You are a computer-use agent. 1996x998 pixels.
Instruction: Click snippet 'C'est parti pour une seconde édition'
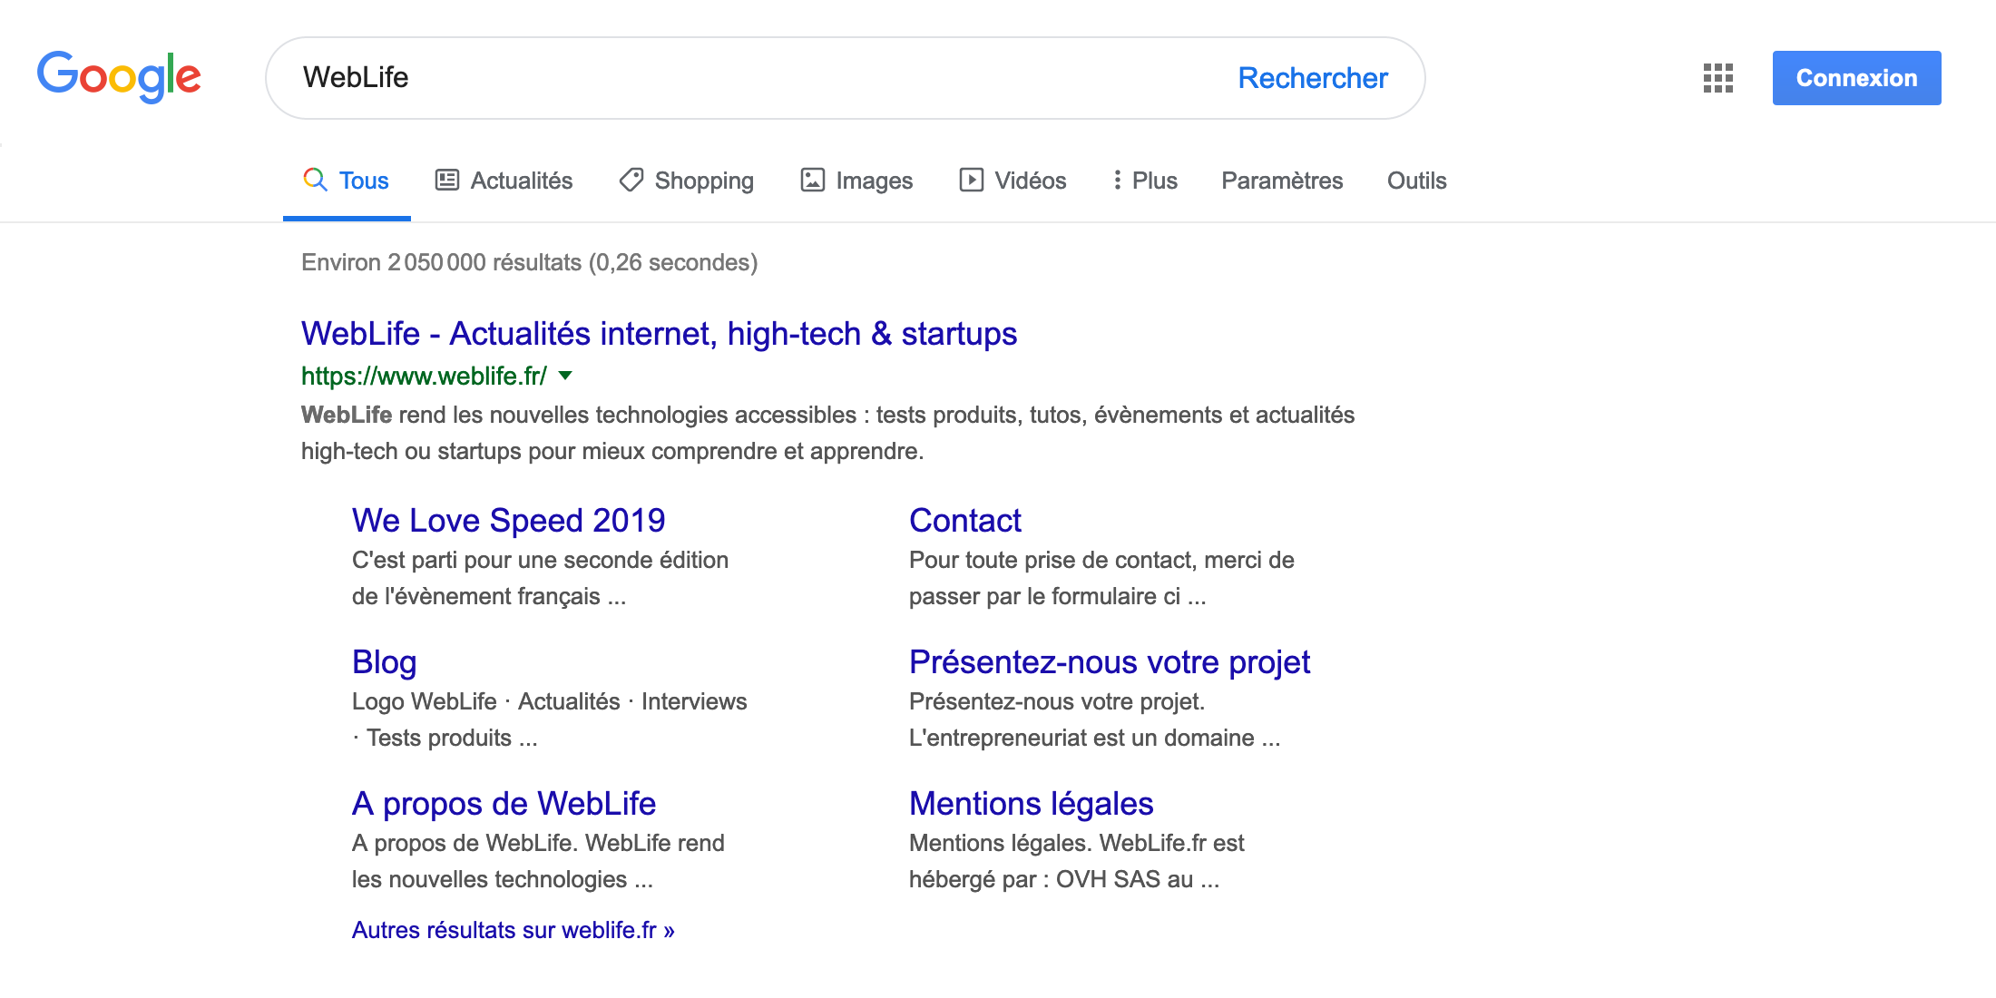pos(540,560)
